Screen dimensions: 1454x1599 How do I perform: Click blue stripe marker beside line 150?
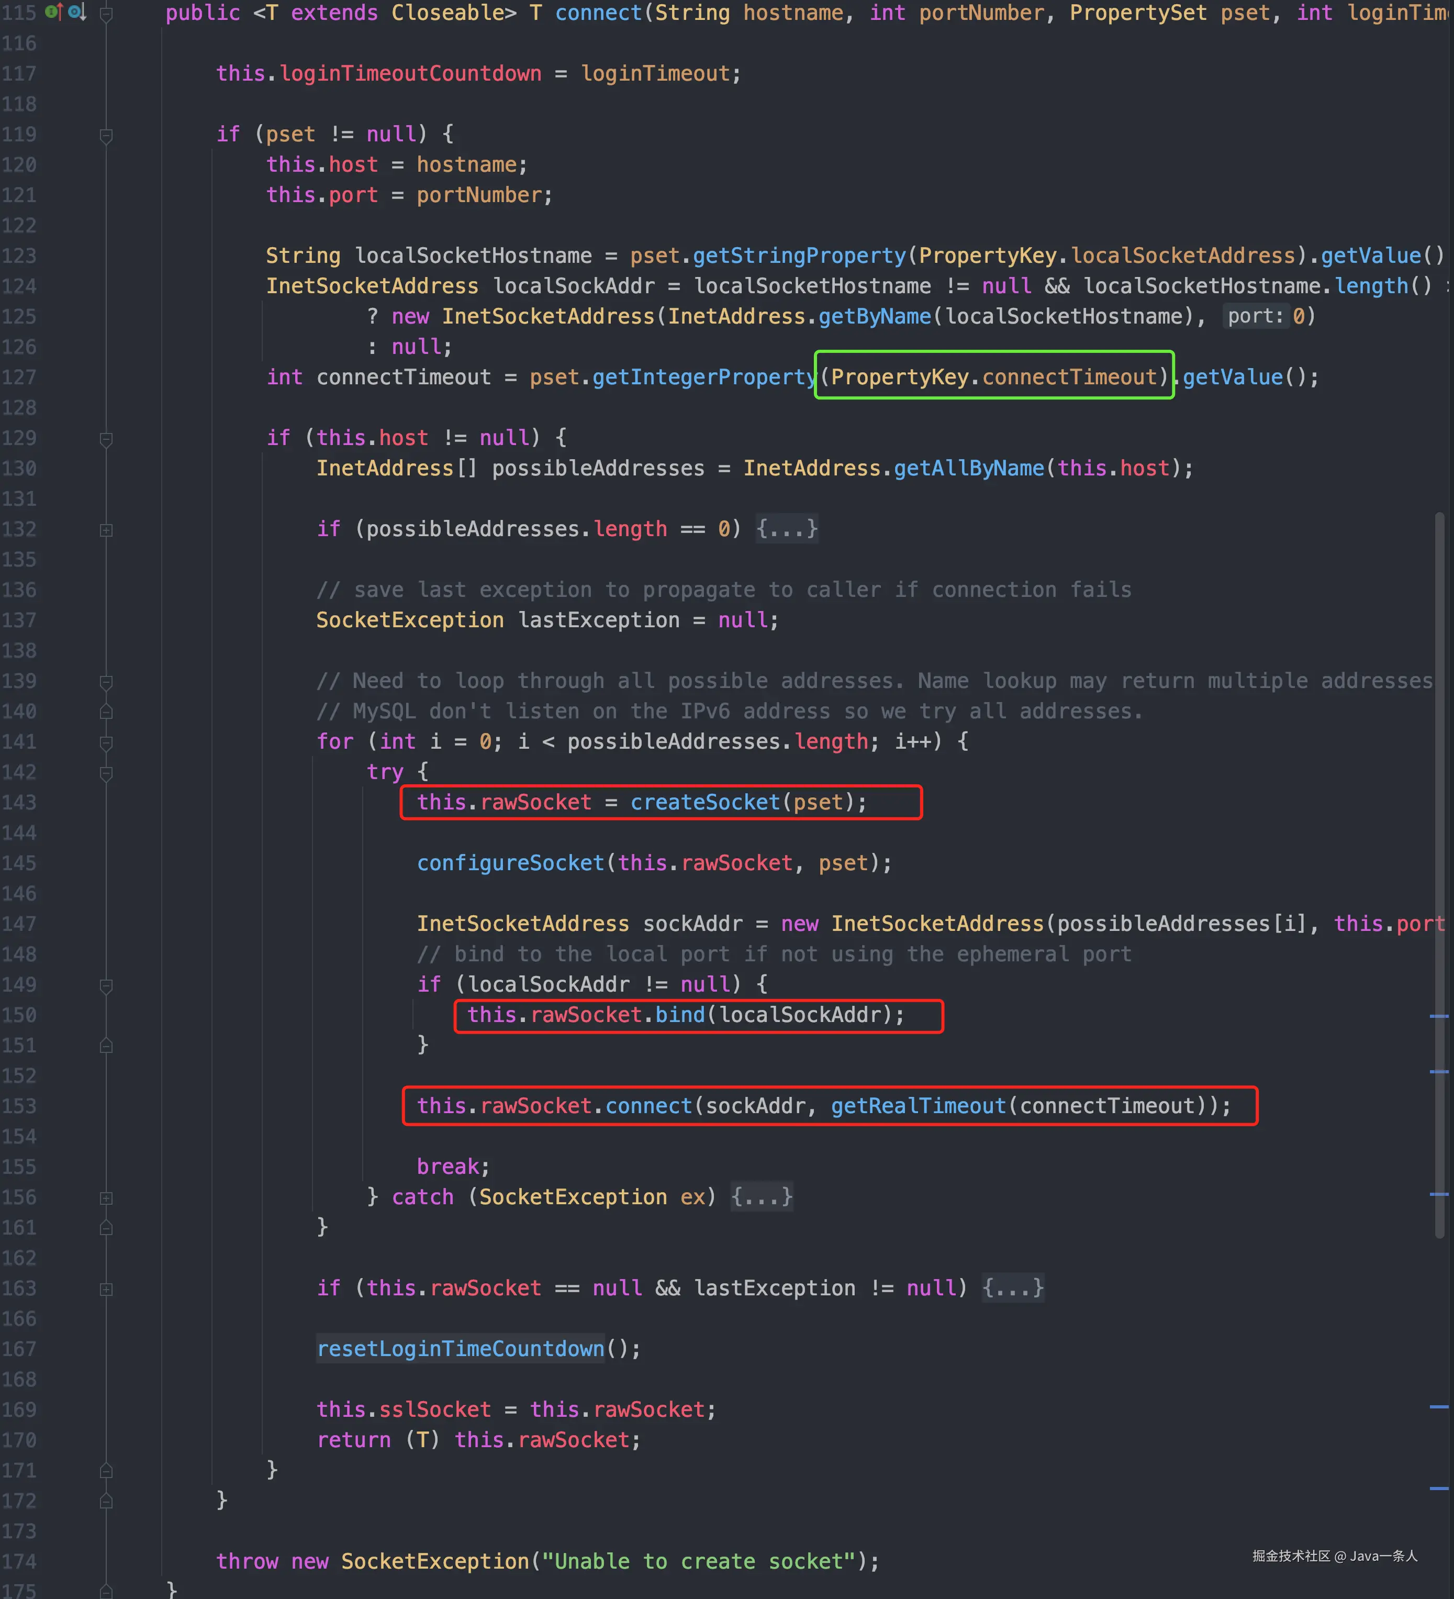pos(1439,1016)
